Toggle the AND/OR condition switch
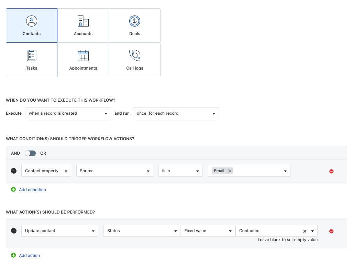The height and width of the screenshot is (259, 352). [30, 153]
